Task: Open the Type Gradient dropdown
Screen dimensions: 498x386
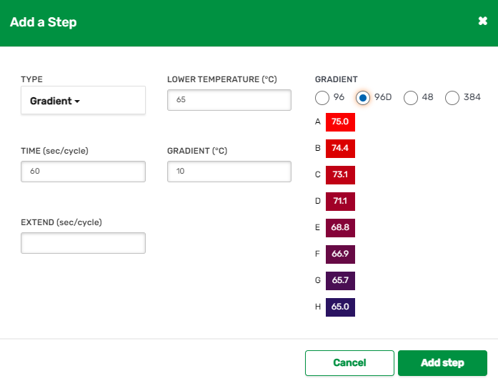Action: click(x=83, y=101)
